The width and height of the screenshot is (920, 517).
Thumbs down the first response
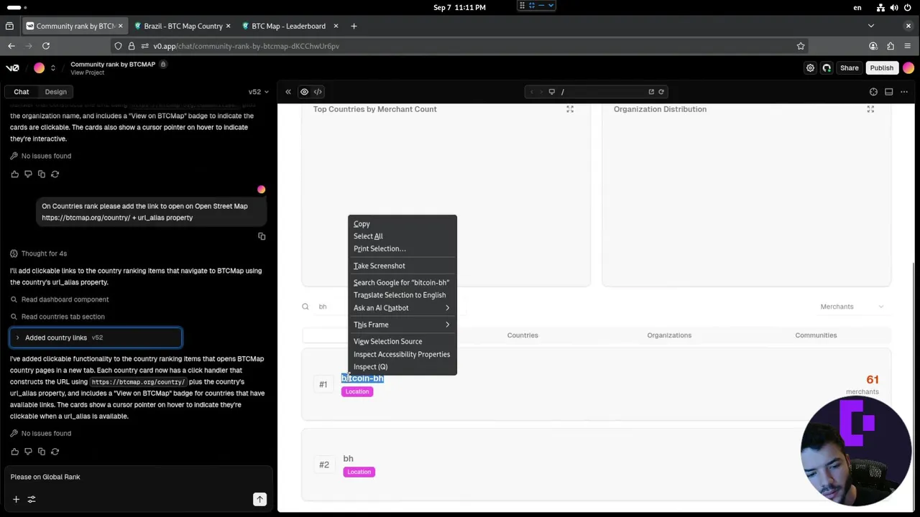28,174
